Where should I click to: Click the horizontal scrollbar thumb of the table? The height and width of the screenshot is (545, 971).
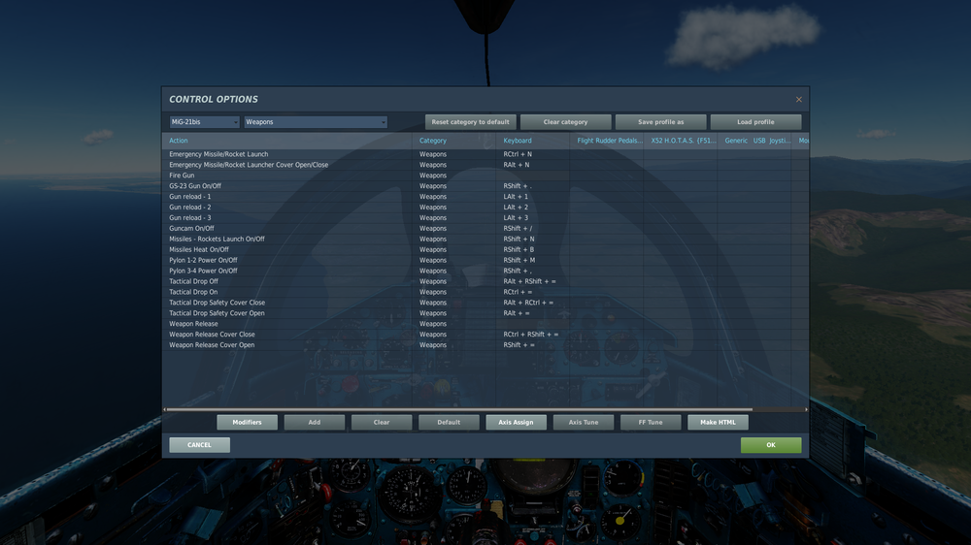point(459,409)
